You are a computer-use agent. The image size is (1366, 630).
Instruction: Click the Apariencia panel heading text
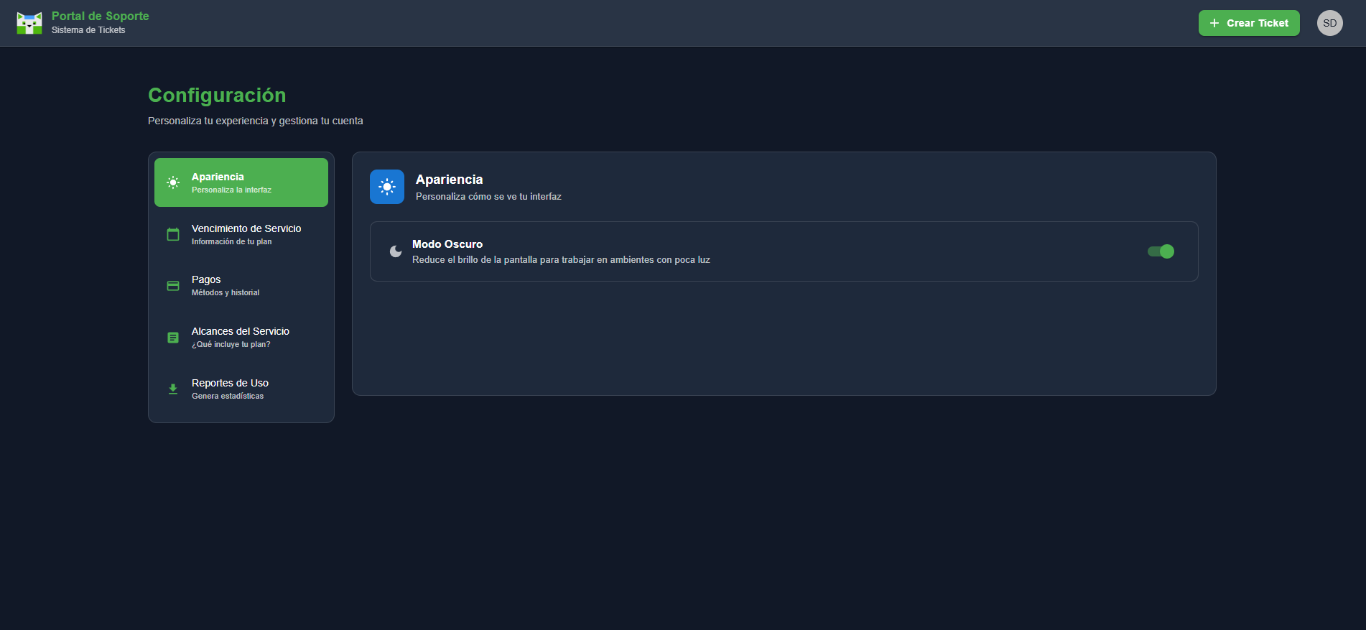click(x=450, y=180)
